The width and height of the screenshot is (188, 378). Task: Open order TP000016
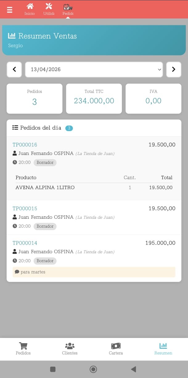pyautogui.click(x=25, y=144)
